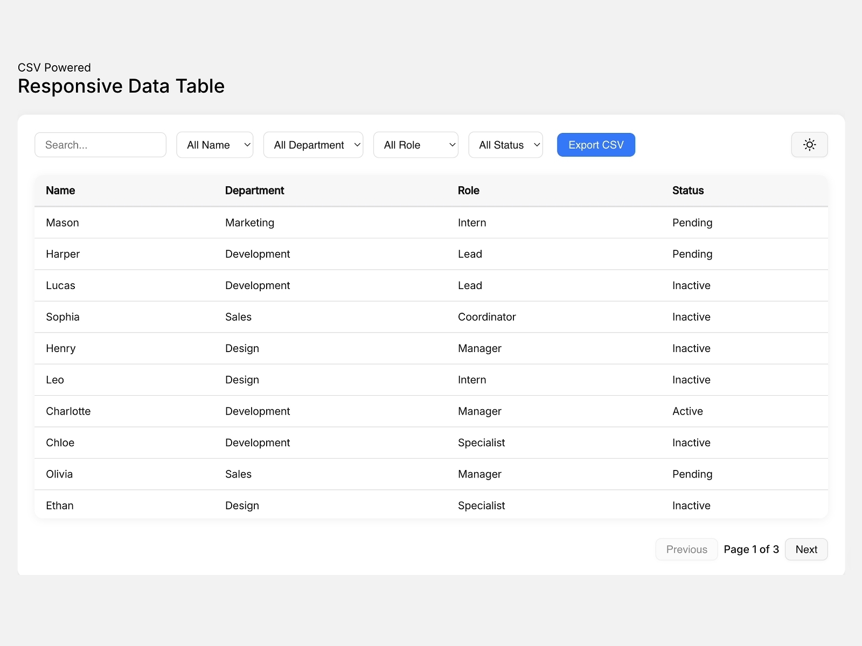Select Ethan in the last row

pyautogui.click(x=60, y=505)
